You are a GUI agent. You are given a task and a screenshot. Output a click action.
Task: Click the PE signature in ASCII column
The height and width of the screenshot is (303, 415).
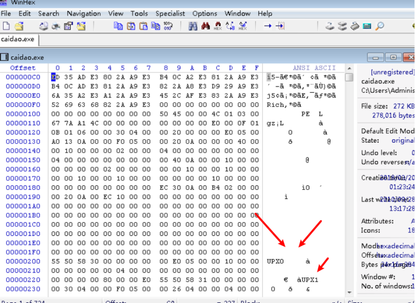305,114
